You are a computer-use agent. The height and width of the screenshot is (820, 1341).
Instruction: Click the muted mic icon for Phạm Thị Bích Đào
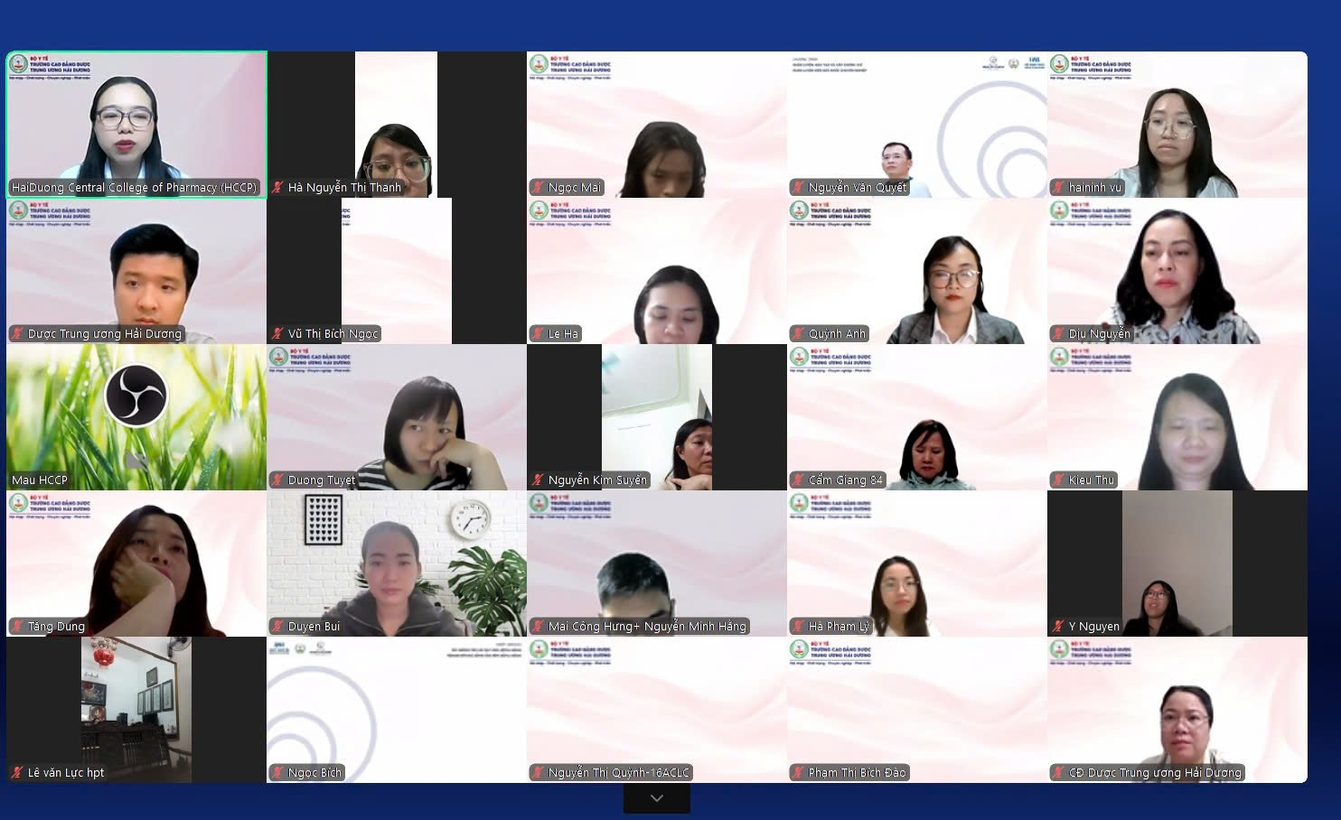[798, 773]
